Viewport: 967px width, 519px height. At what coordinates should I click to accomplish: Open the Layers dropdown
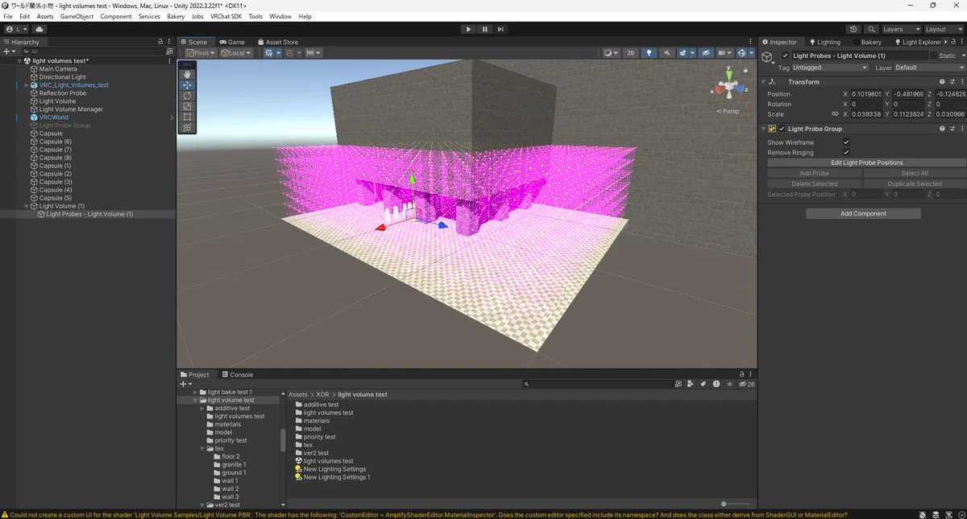[901, 29]
